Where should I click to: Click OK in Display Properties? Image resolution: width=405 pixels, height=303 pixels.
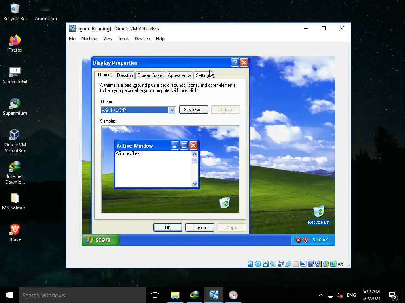pyautogui.click(x=168, y=228)
